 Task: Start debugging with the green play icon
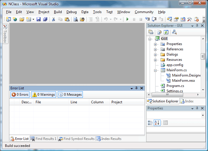coord(127,19)
